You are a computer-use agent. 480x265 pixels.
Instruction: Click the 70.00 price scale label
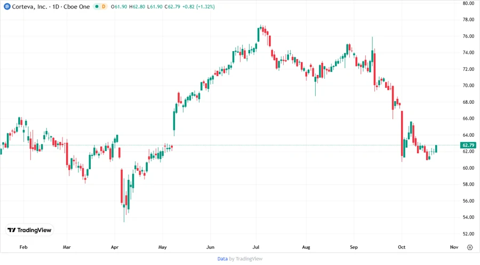468,86
